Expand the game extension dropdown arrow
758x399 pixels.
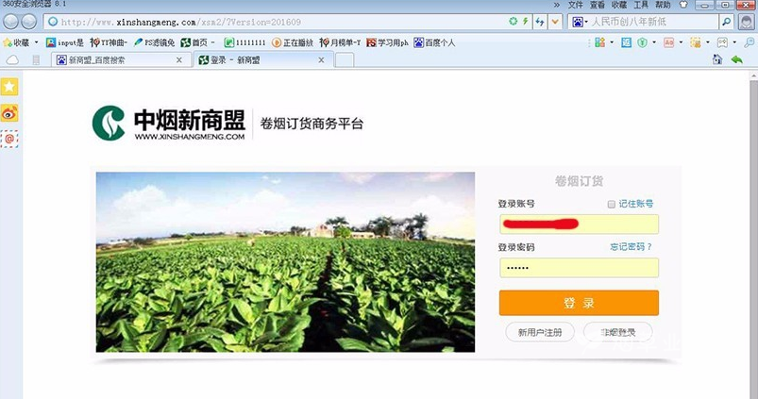(734, 42)
